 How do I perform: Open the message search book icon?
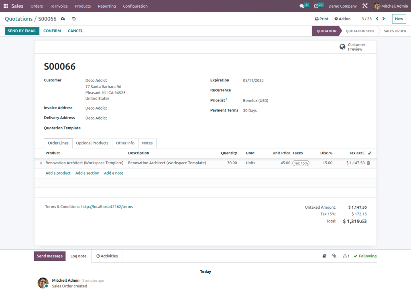(324, 256)
